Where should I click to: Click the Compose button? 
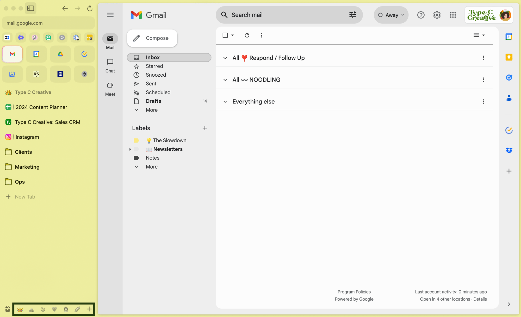152,38
